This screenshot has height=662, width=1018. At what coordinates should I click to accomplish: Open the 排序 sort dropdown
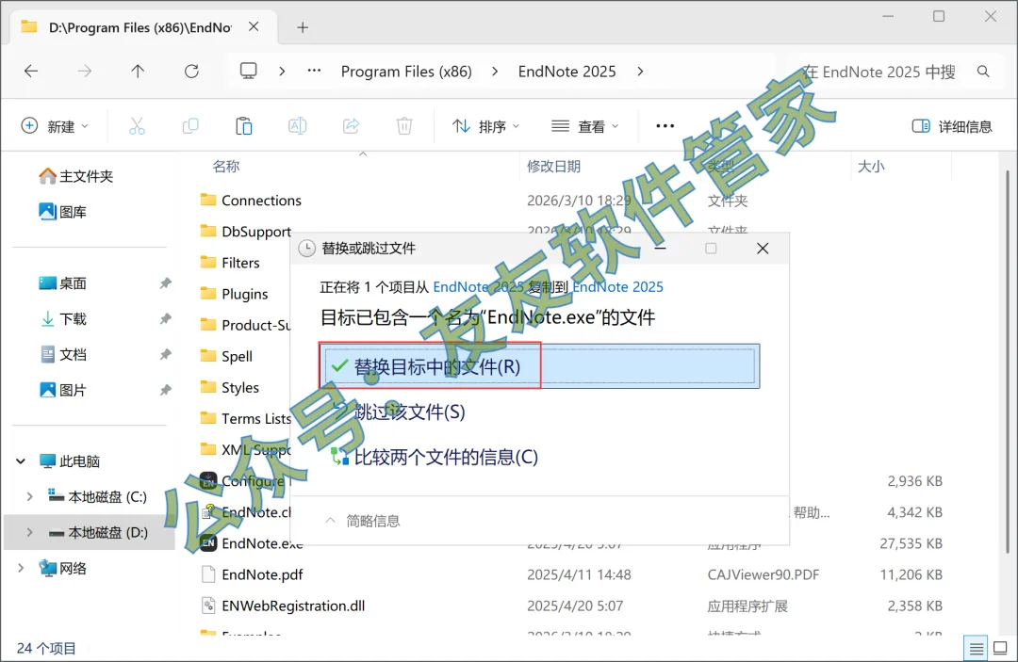(x=486, y=126)
